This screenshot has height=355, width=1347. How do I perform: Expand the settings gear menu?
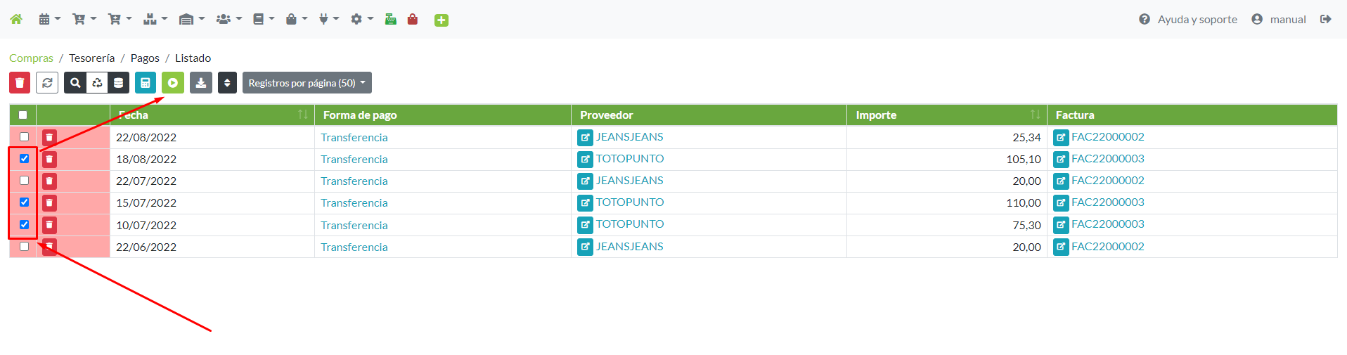pyautogui.click(x=361, y=19)
